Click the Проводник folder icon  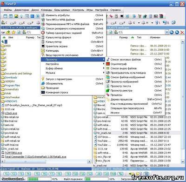[x=43, y=88]
